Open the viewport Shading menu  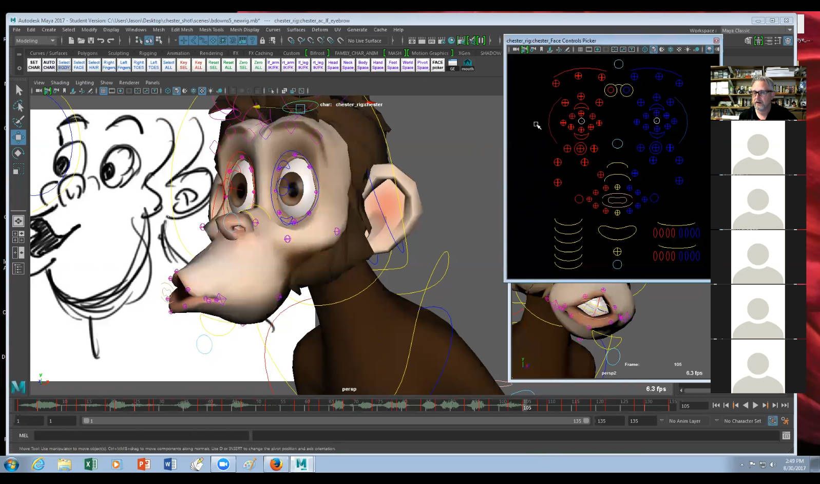[60, 83]
